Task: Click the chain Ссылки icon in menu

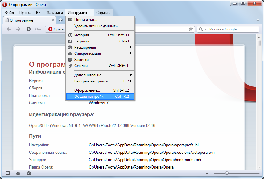Action: pos(70,66)
